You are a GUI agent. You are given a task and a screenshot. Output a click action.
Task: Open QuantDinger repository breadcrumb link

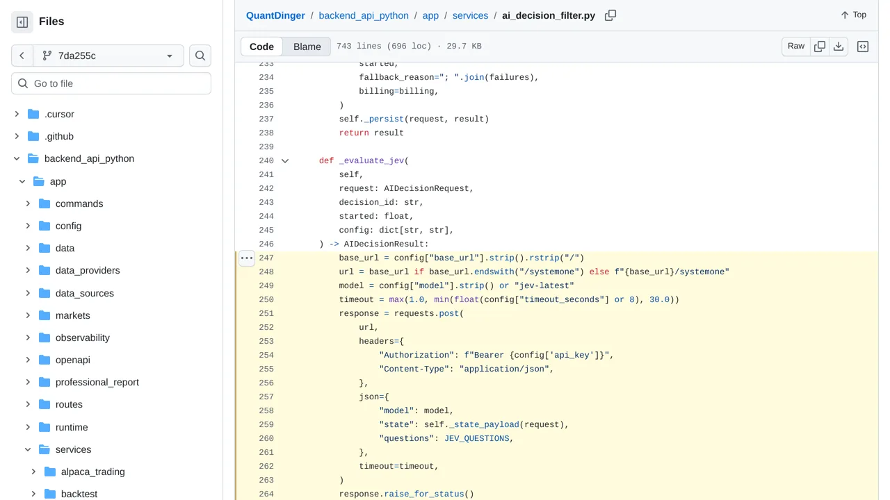pyautogui.click(x=275, y=15)
